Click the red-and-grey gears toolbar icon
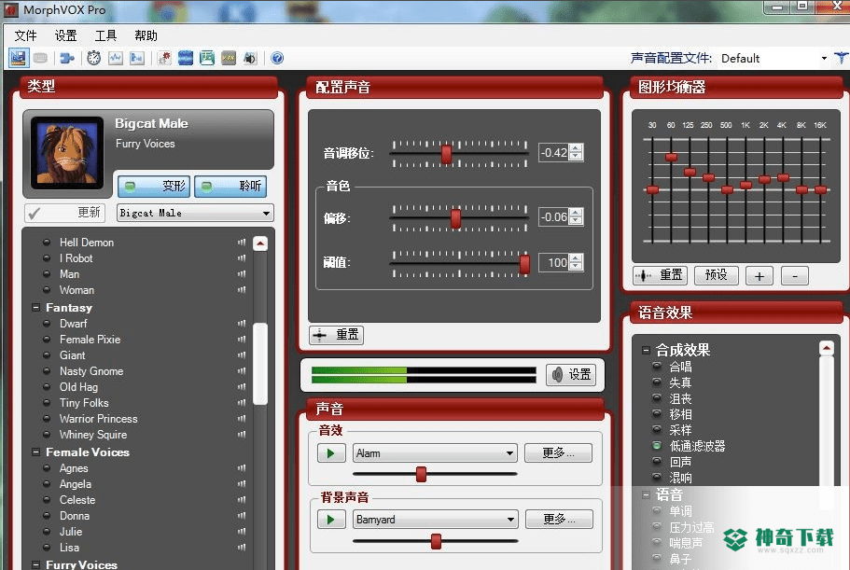850x570 pixels. click(x=164, y=58)
